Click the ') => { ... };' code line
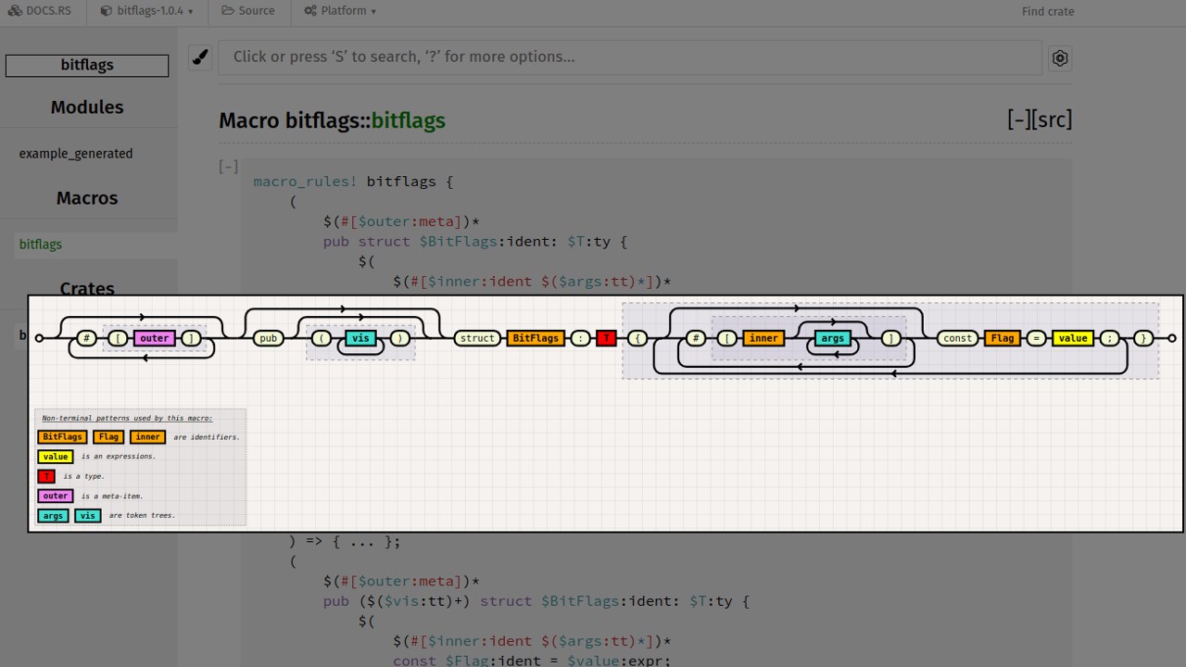Image resolution: width=1186 pixels, height=667 pixels. (x=346, y=542)
